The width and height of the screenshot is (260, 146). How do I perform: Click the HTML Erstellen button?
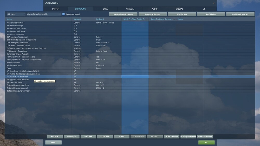click(x=172, y=137)
